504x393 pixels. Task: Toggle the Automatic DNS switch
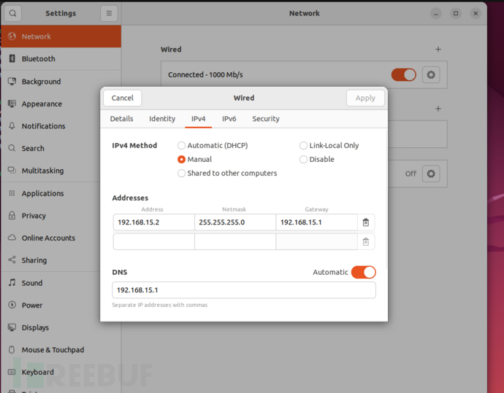[363, 272]
